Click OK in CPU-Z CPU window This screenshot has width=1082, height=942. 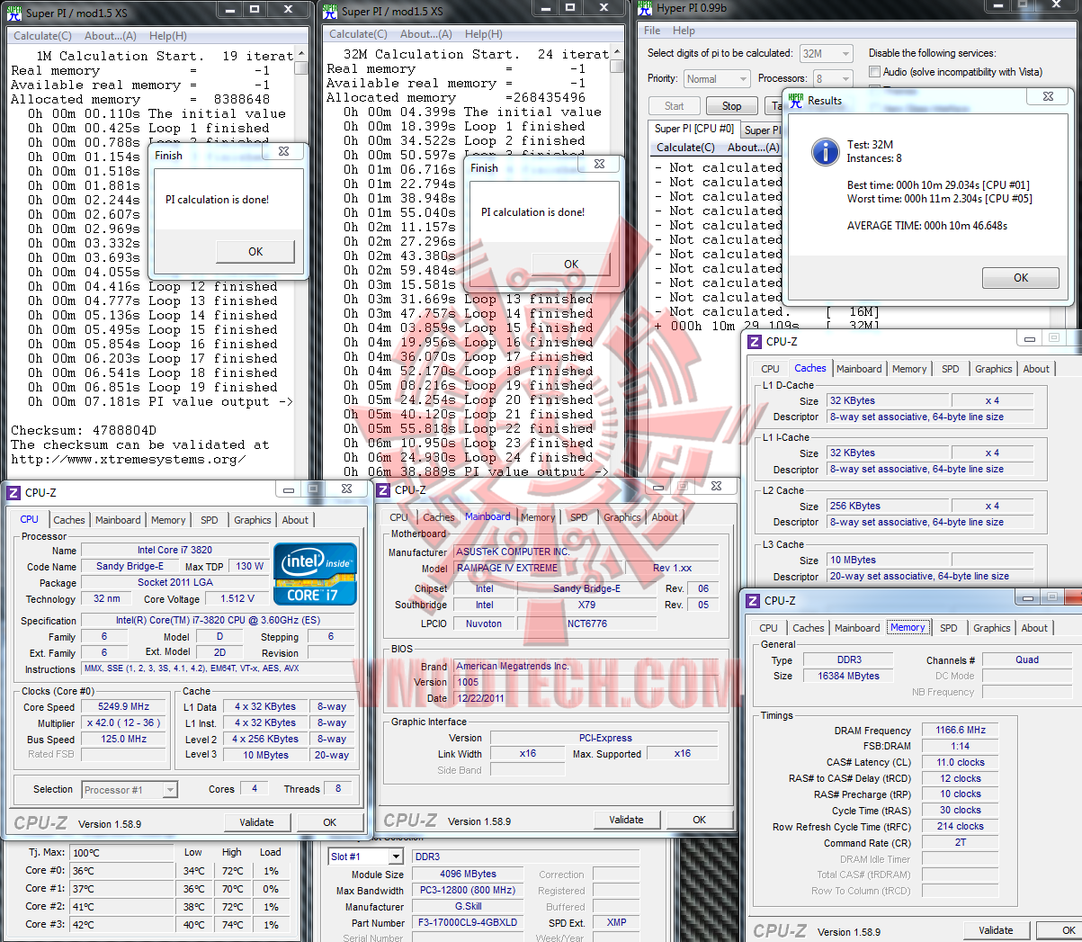[330, 822]
